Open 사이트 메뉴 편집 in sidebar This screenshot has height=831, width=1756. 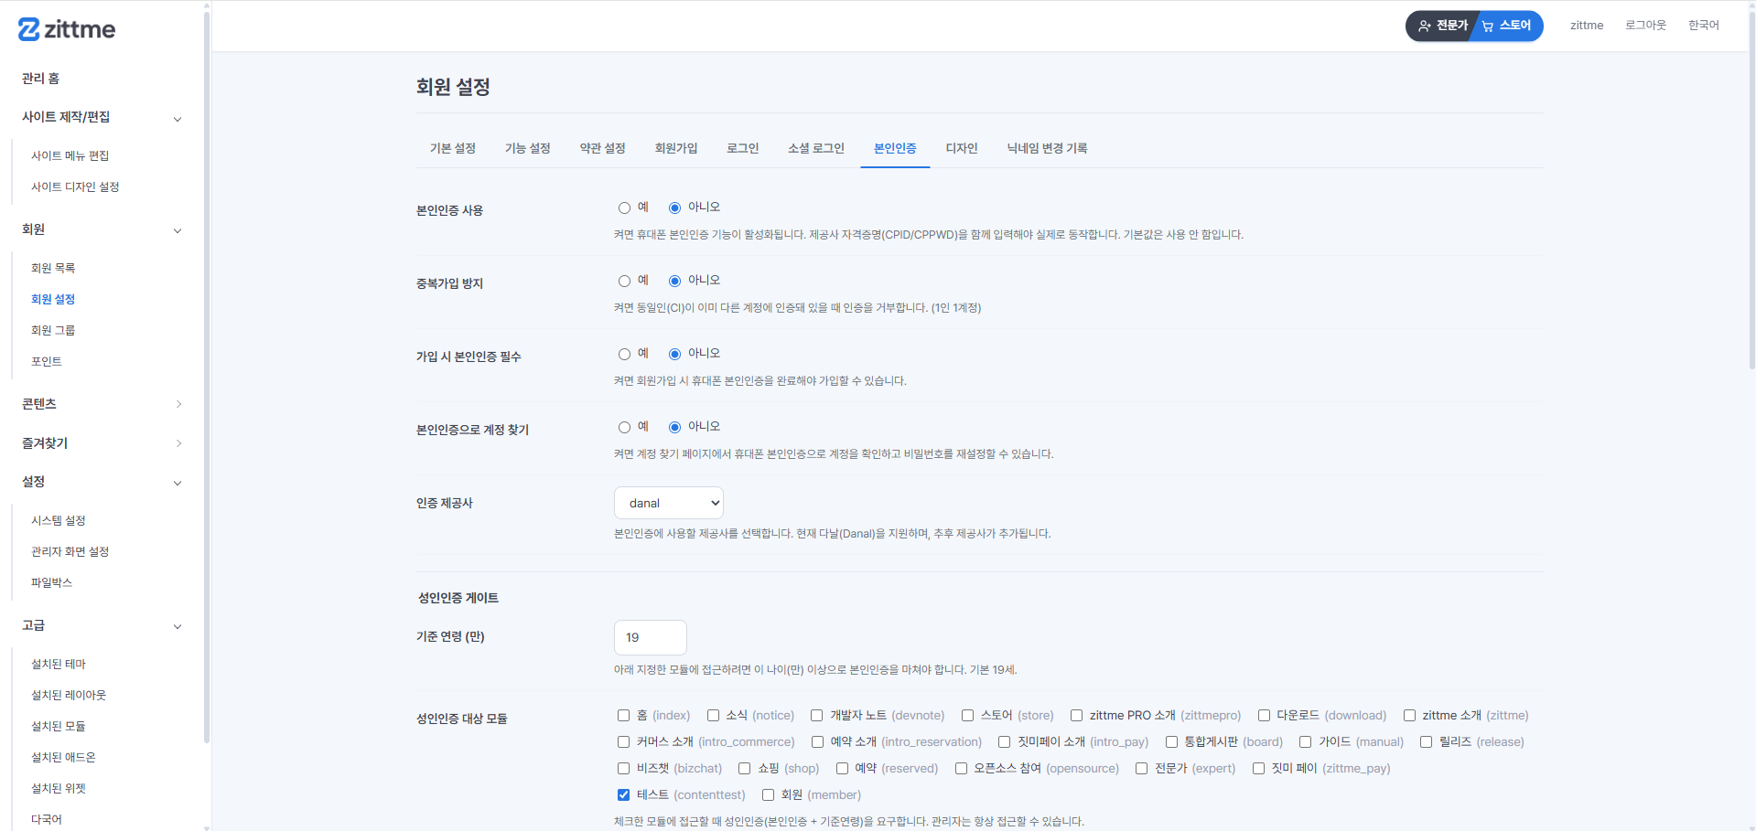tap(70, 155)
